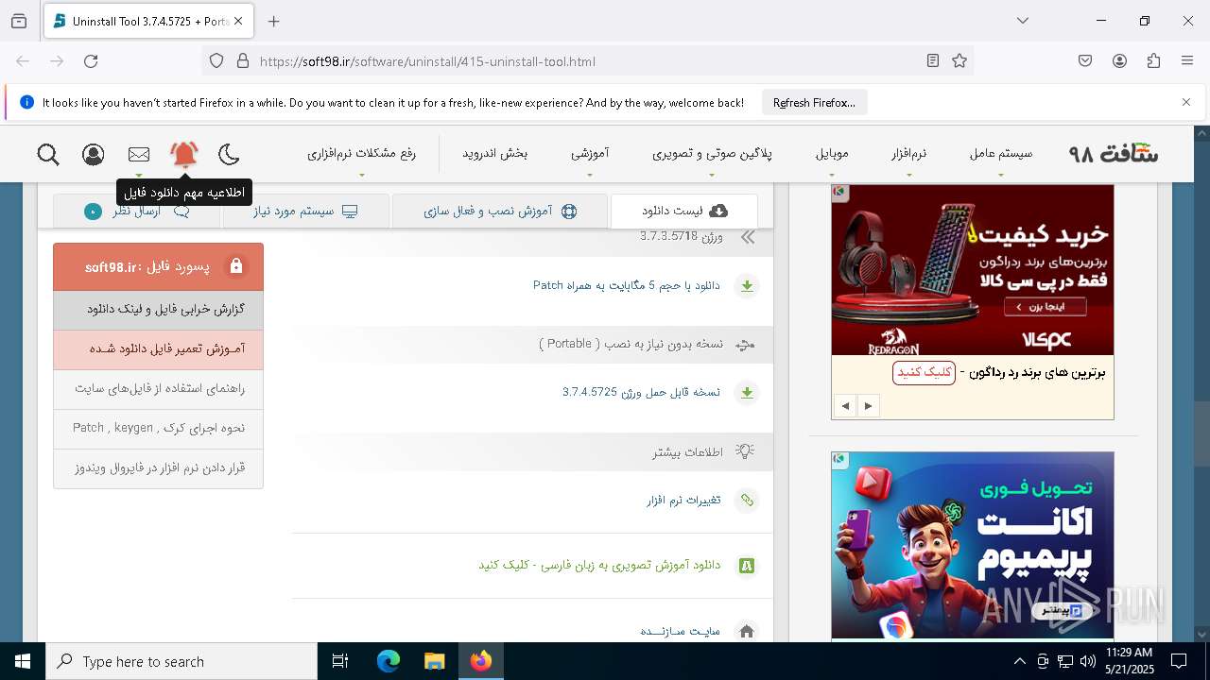The height and width of the screenshot is (680, 1210).
Task: Click the red notification bell icon
Action: click(x=184, y=154)
